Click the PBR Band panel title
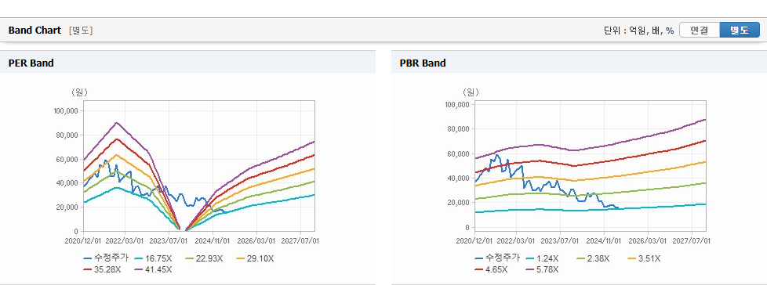 click(423, 63)
